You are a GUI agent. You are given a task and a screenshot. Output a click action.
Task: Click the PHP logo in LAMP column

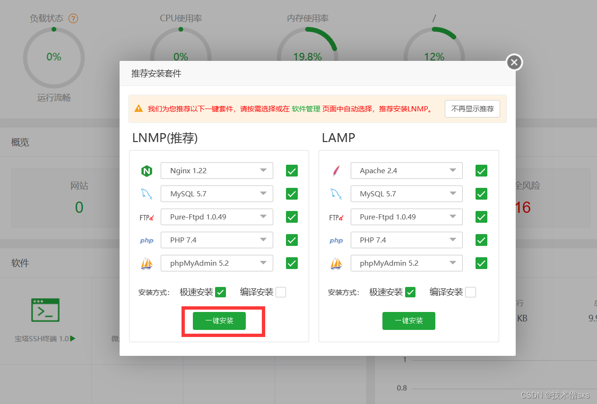[336, 241]
